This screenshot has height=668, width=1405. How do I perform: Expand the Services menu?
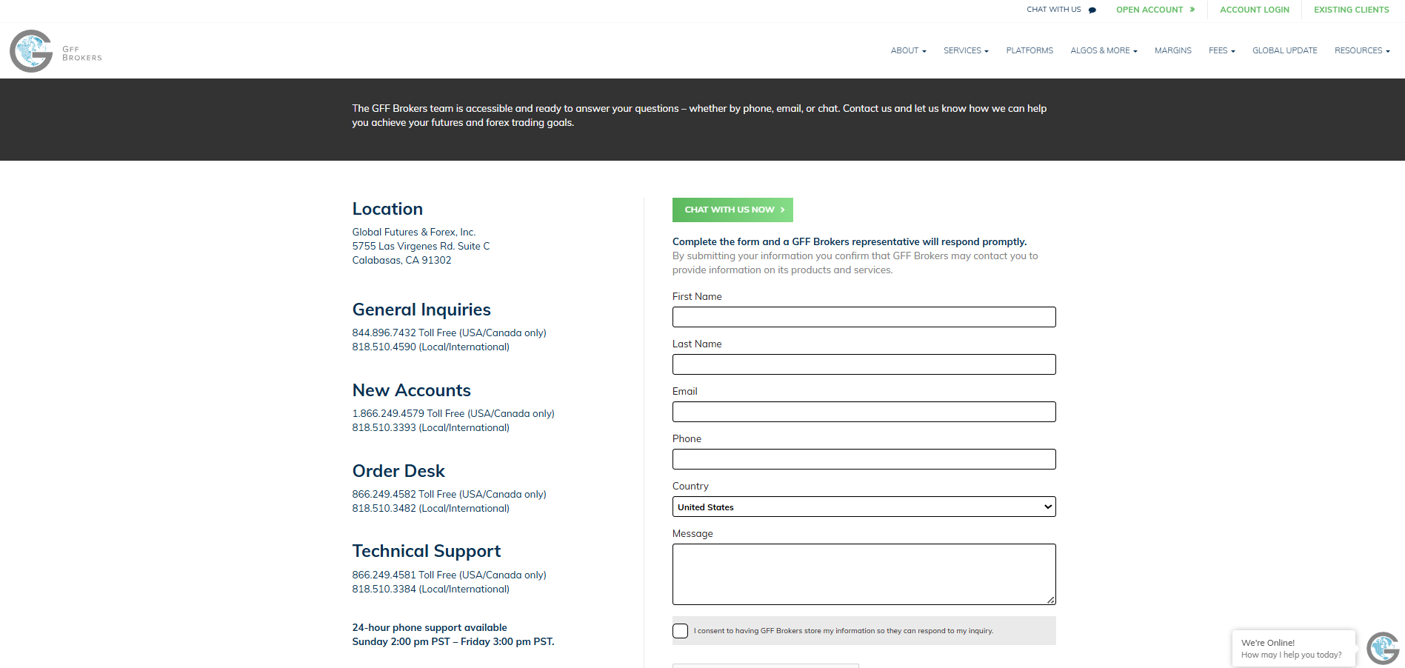(x=966, y=51)
